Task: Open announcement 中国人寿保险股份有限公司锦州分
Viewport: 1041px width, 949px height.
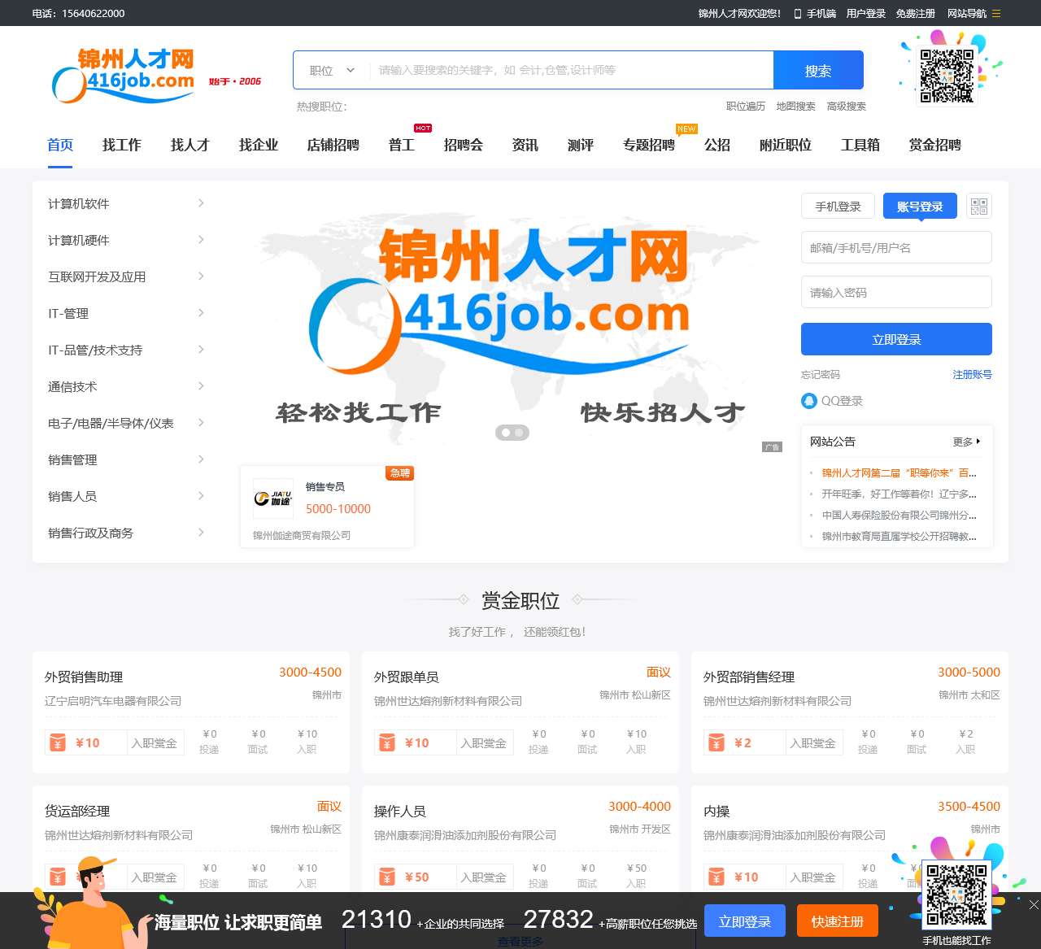Action: pos(899,515)
